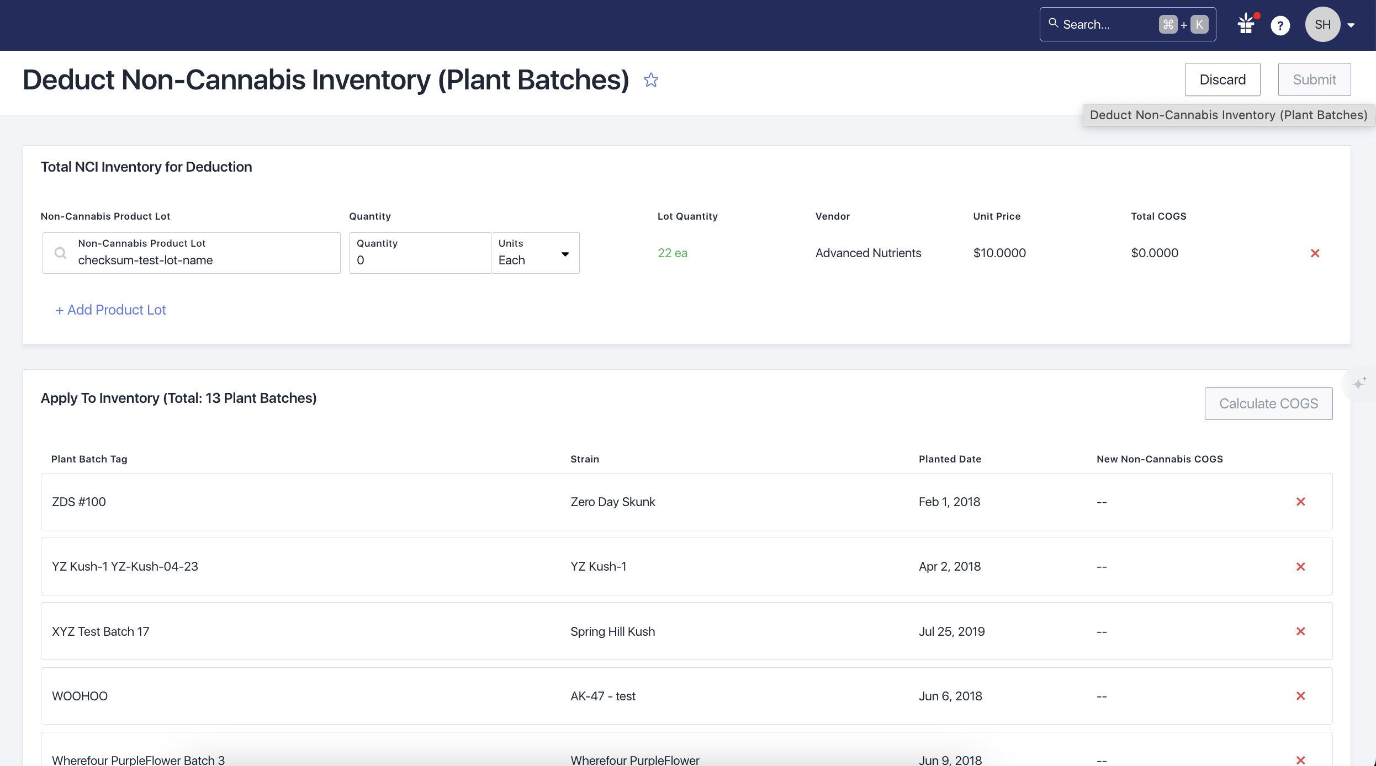1376x766 pixels.
Task: Click the sparkle assistant icon at right edge
Action: tap(1359, 383)
